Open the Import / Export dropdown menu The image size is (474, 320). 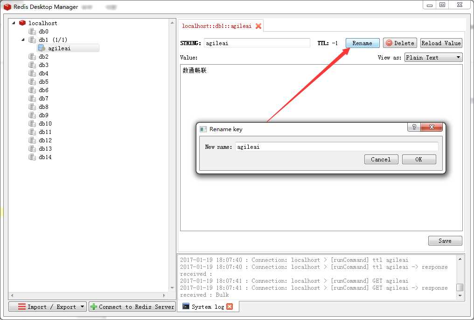pyautogui.click(x=48, y=307)
